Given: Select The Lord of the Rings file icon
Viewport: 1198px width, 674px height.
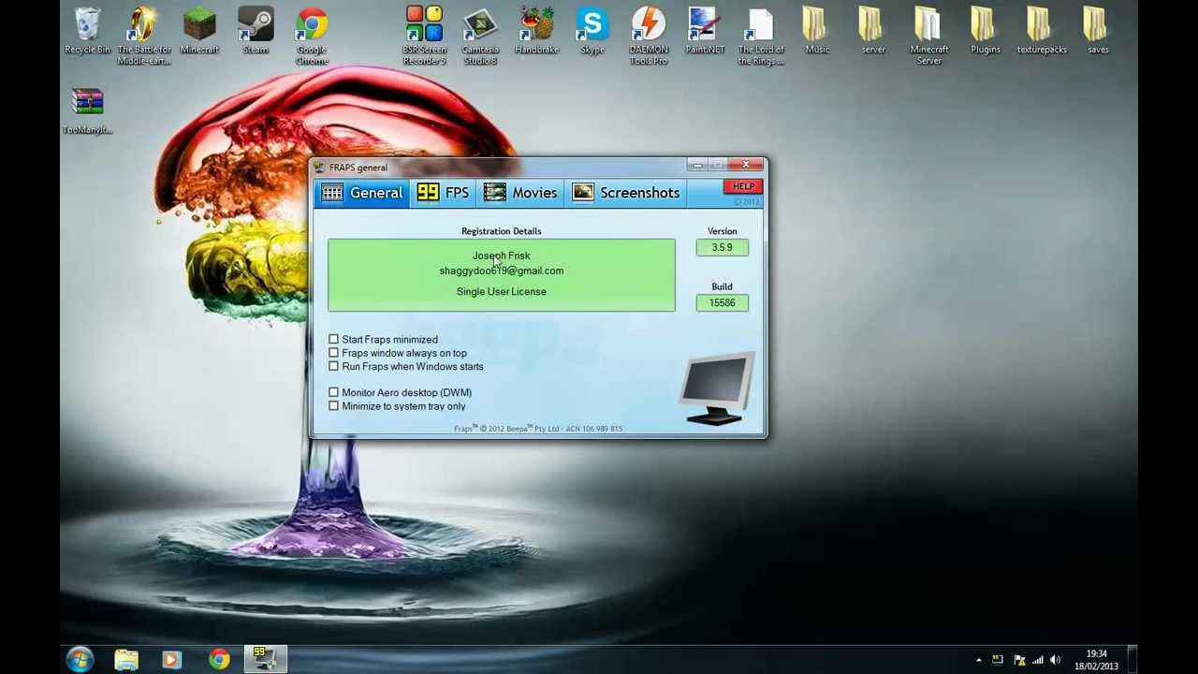Looking at the screenshot, I should 761,36.
